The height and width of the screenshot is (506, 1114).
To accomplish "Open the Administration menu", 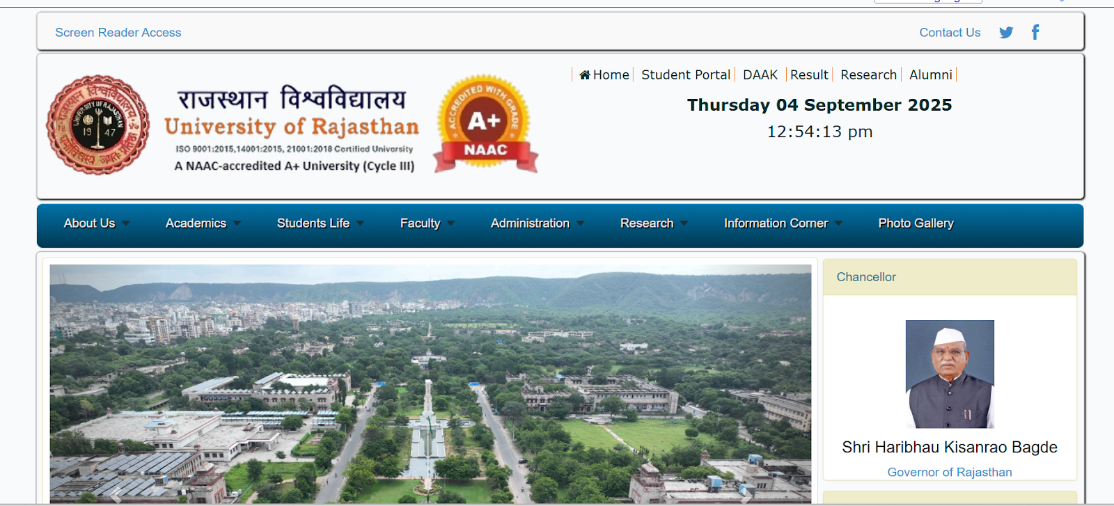I will [530, 223].
